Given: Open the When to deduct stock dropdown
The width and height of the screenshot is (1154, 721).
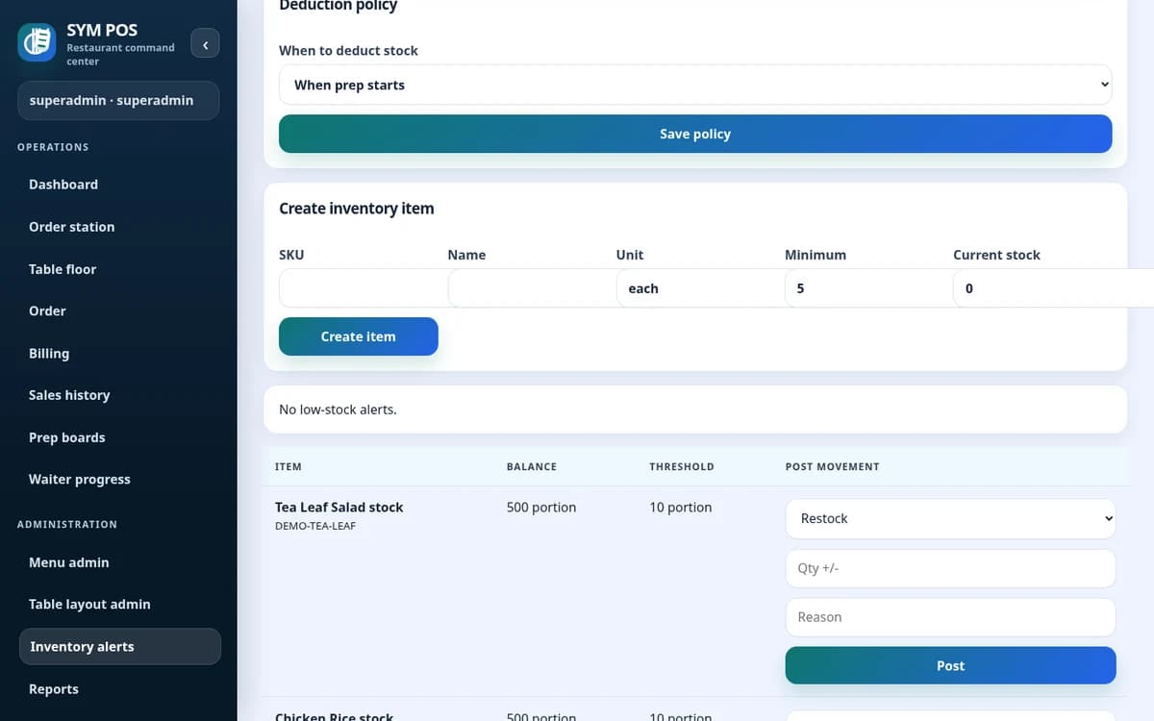Looking at the screenshot, I should pyautogui.click(x=695, y=85).
